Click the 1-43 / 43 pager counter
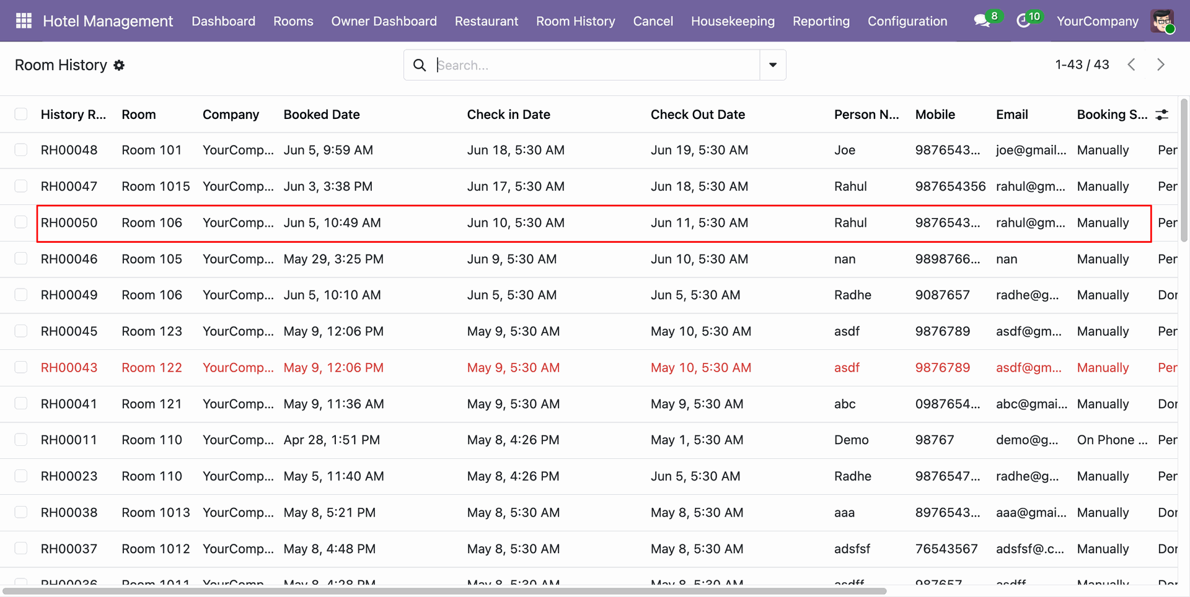This screenshot has width=1190, height=597. click(1082, 64)
